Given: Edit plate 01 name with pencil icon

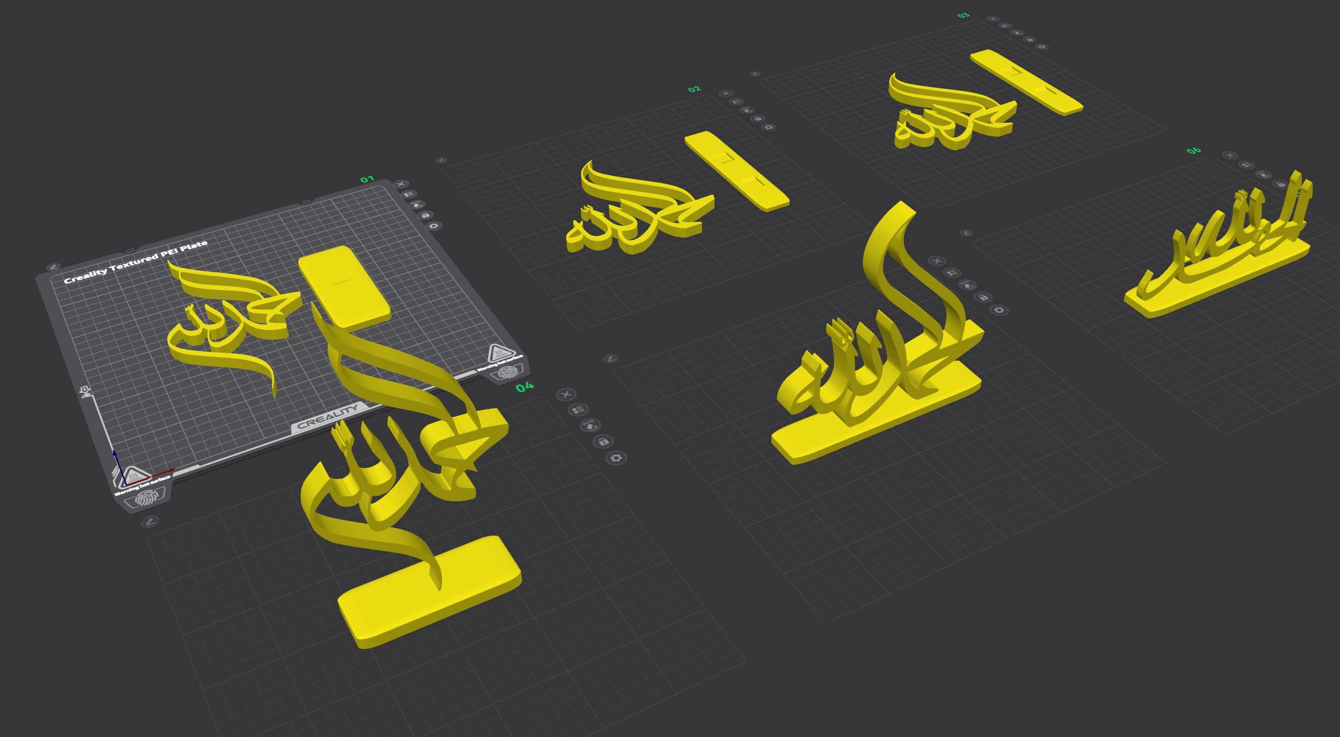Looking at the screenshot, I should [x=53, y=268].
